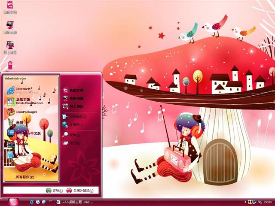The width and height of the screenshot is (275, 206).
Task: Expand hidden system tray icons arrow
Action: 245,202
